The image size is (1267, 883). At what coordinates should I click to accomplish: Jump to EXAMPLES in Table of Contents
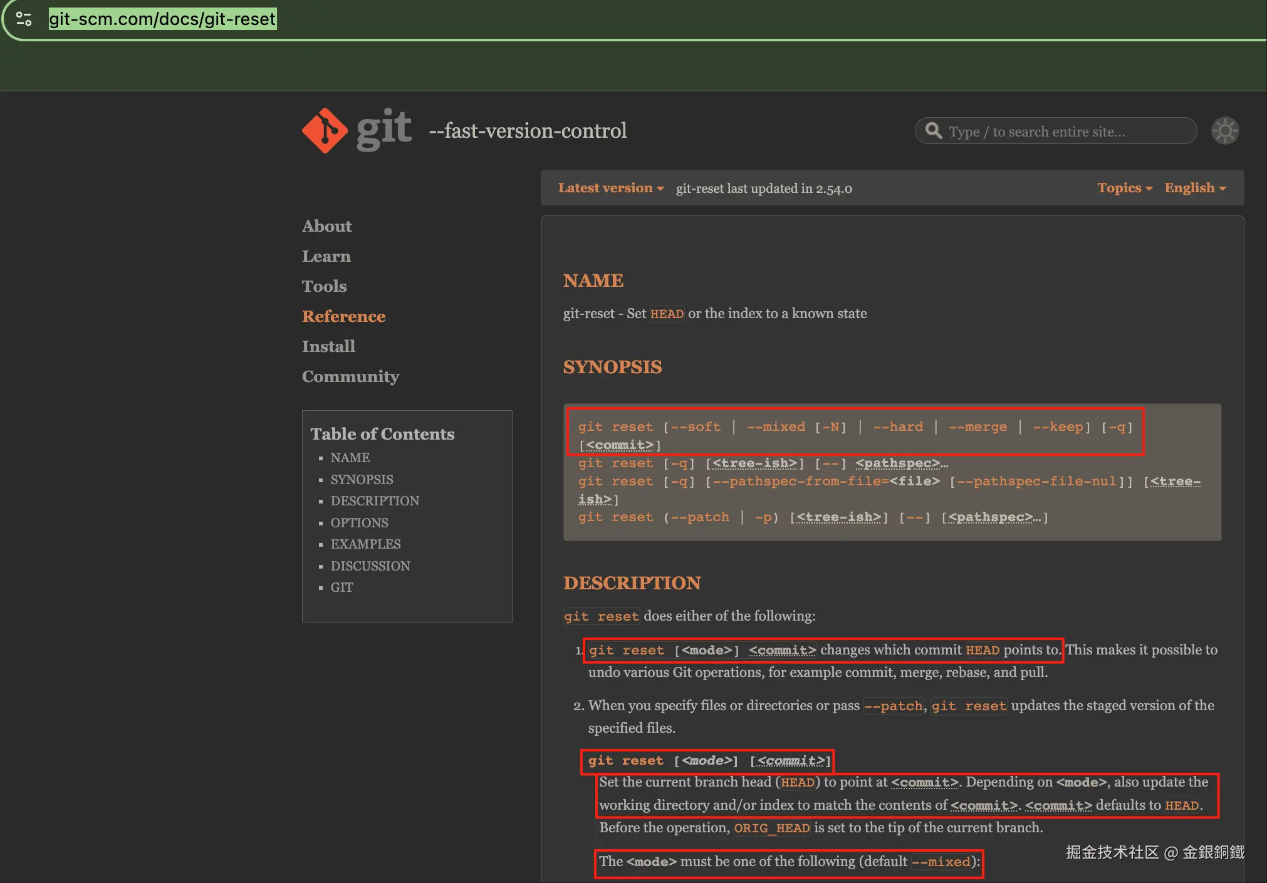tap(366, 544)
